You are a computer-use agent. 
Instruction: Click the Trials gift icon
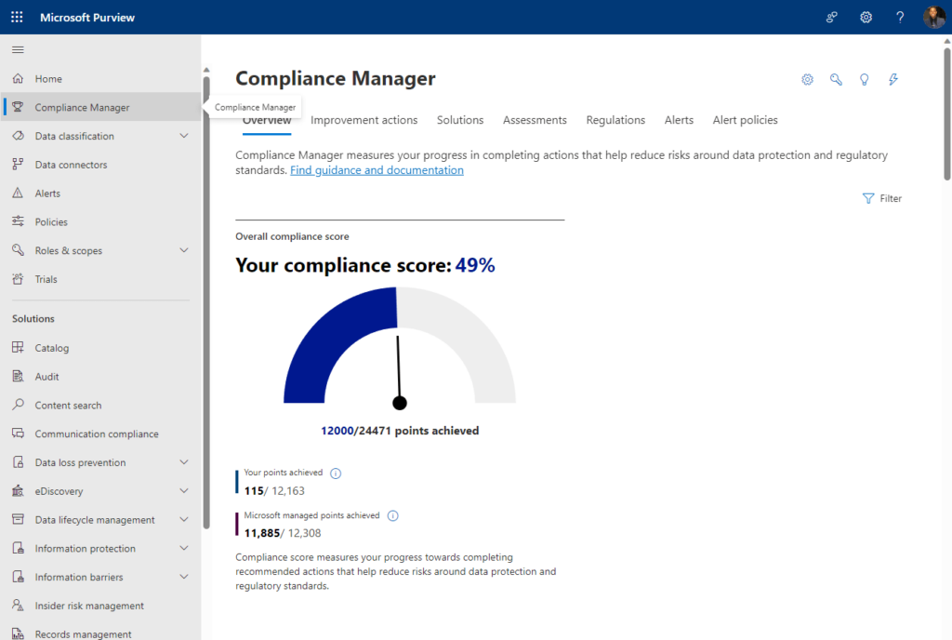click(19, 279)
